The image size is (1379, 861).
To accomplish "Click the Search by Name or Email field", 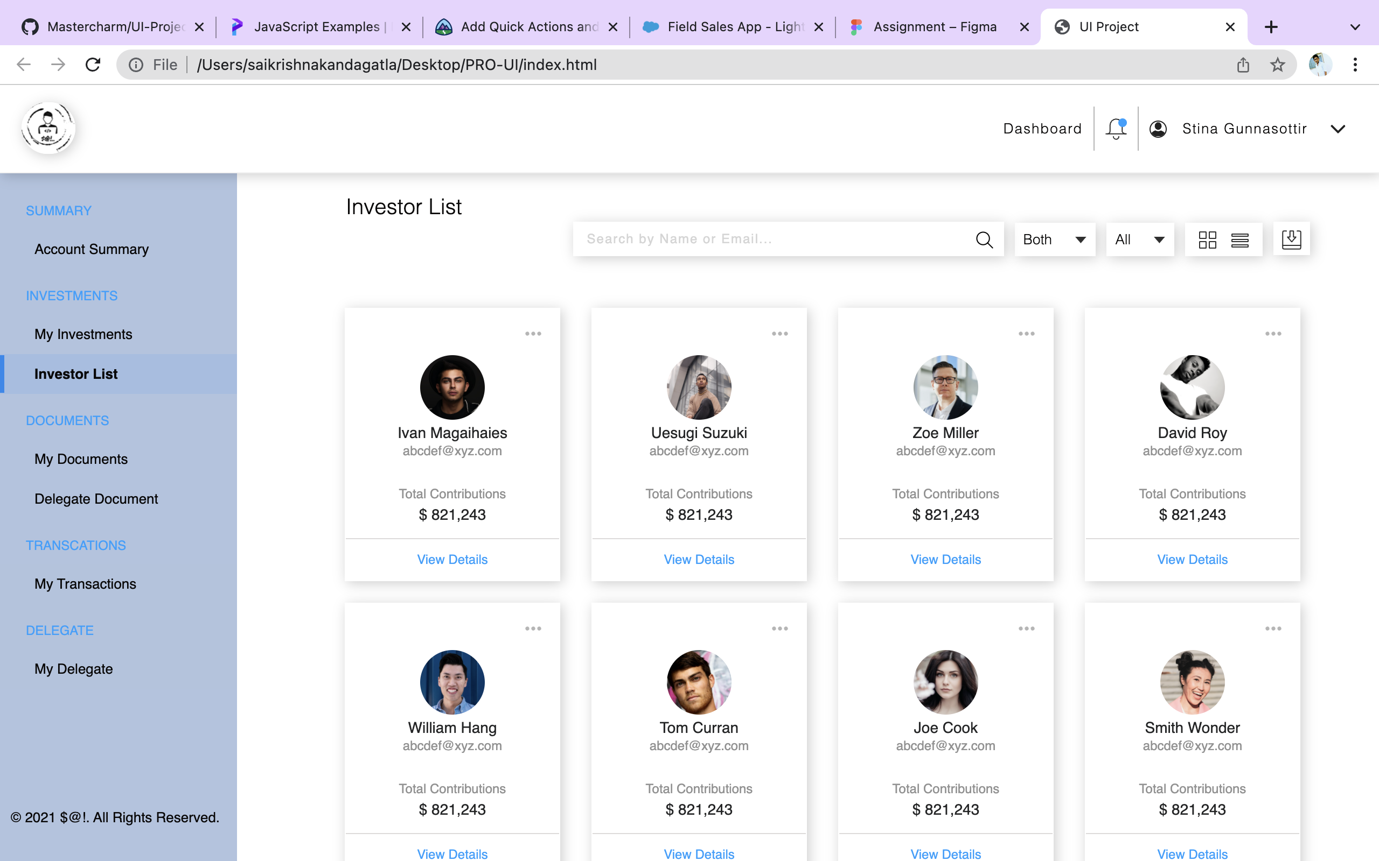I will click(x=775, y=239).
